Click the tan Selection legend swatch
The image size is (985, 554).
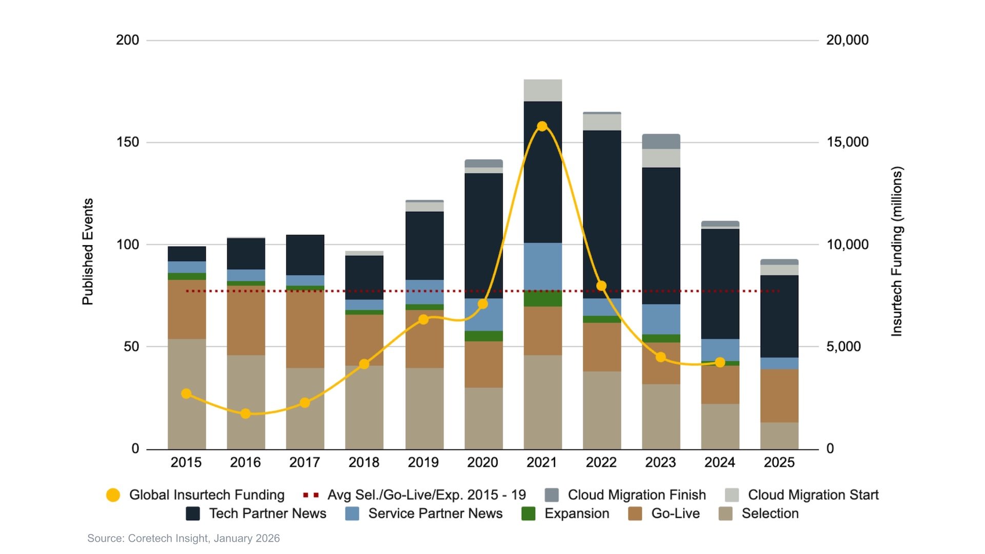click(725, 513)
